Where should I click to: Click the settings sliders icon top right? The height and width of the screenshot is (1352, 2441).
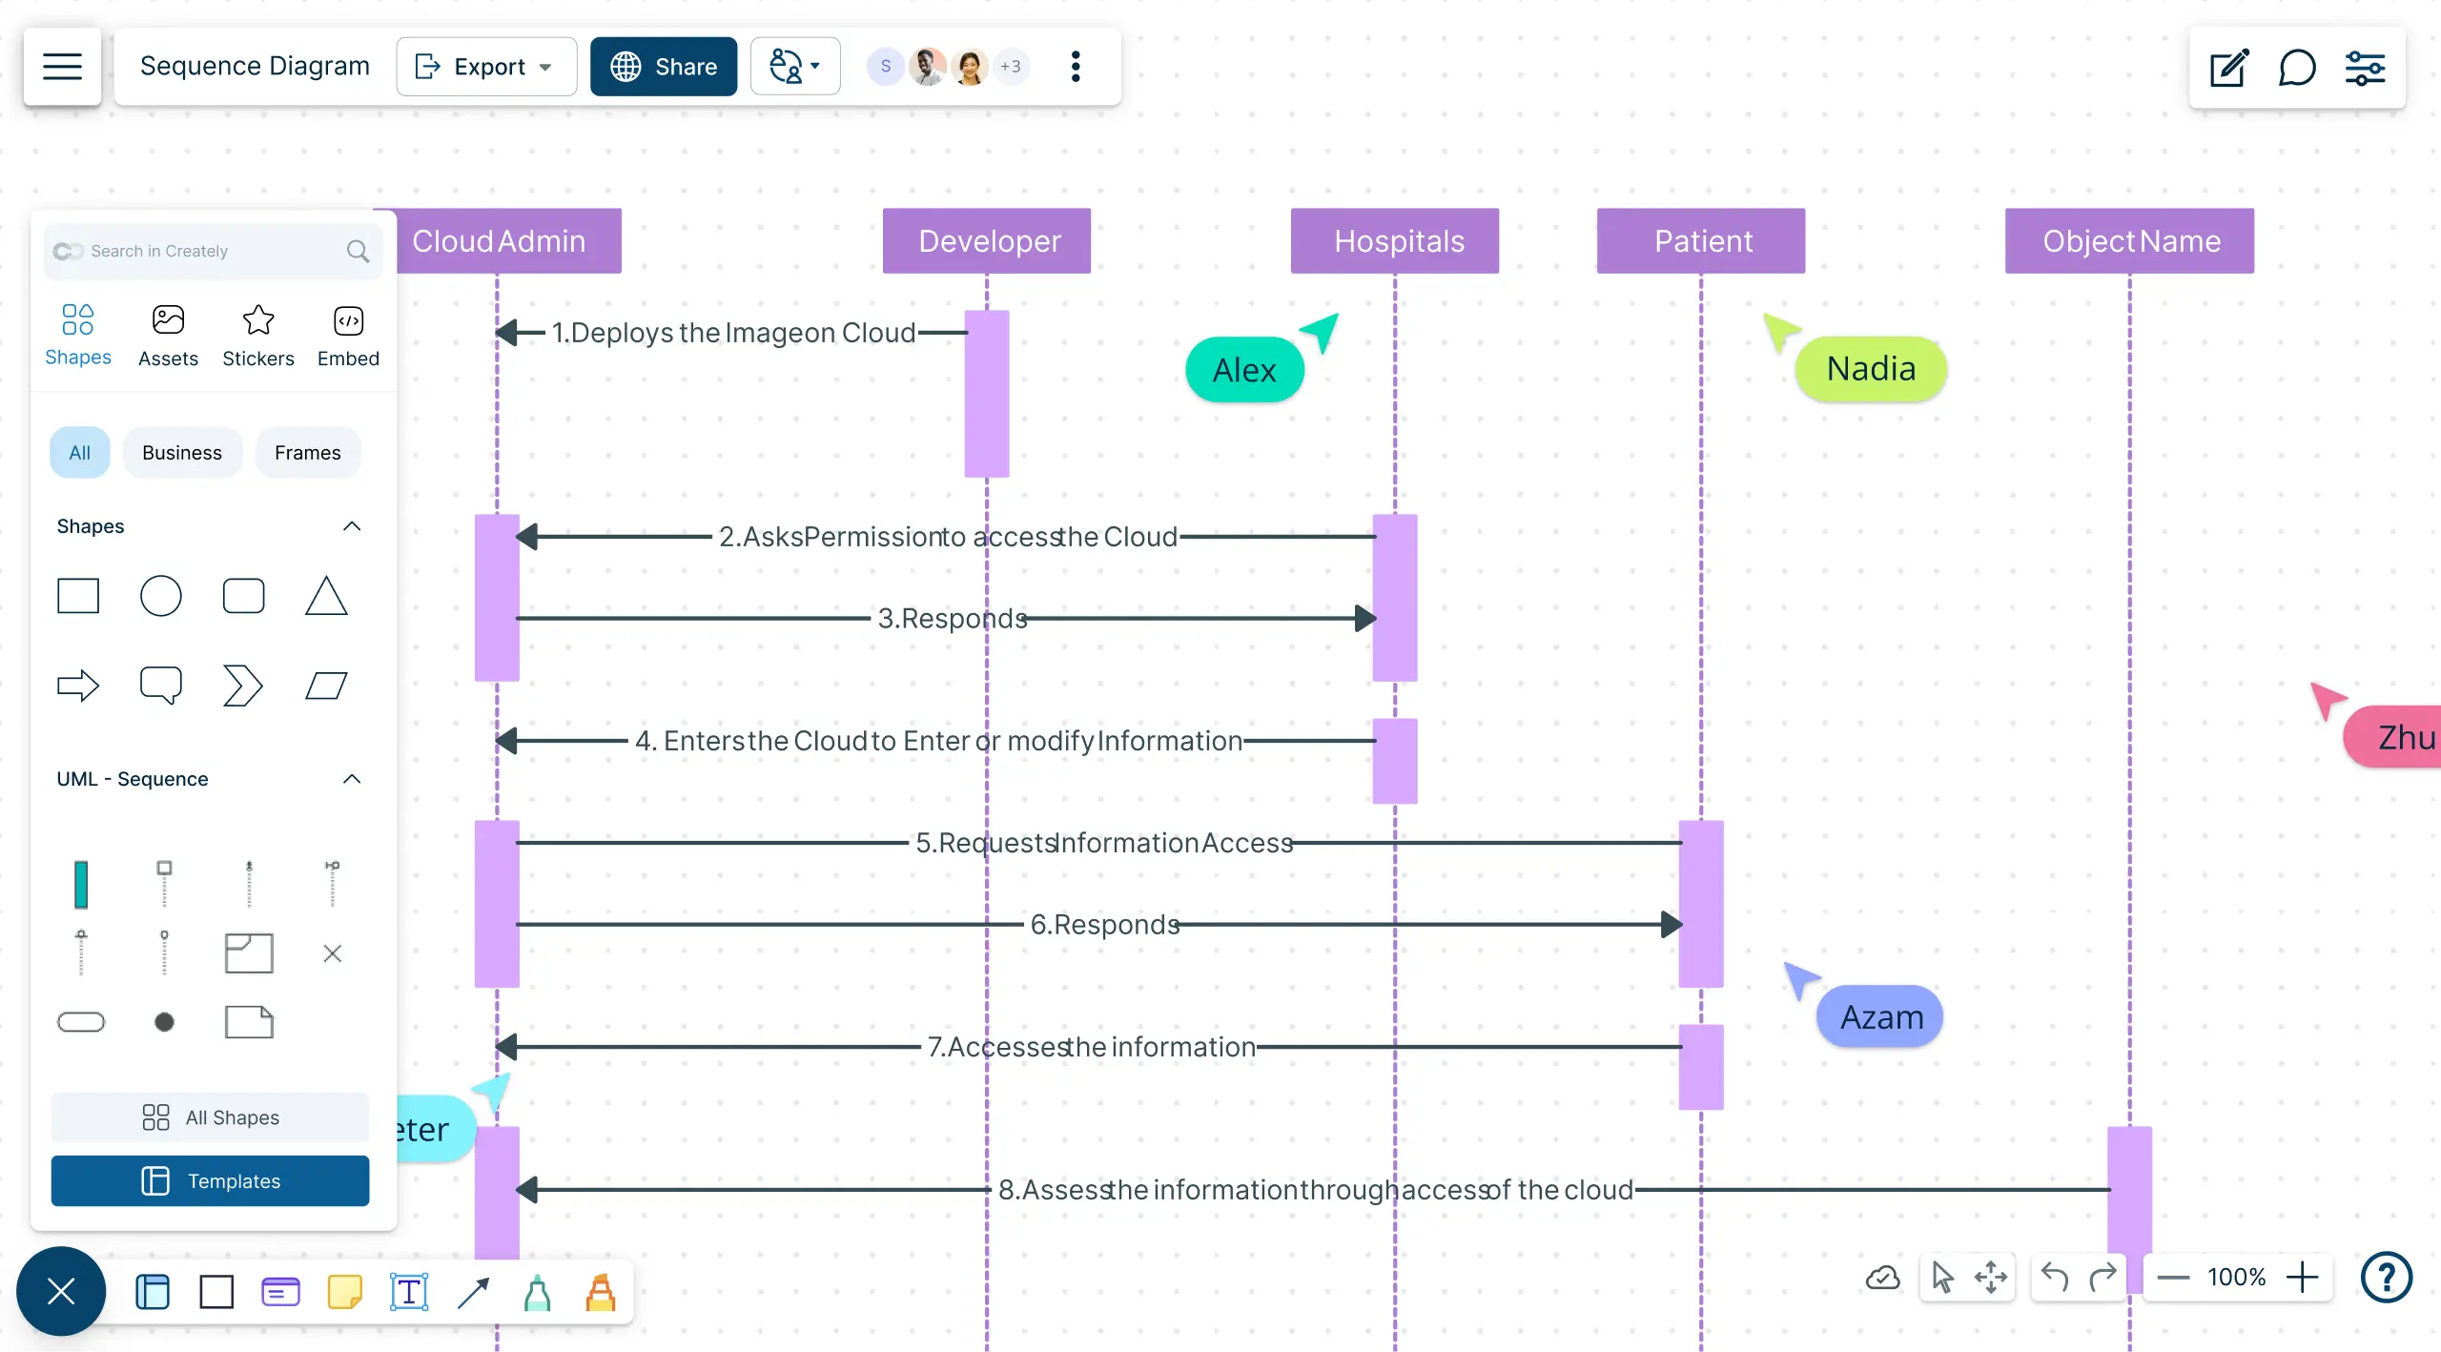2366,67
